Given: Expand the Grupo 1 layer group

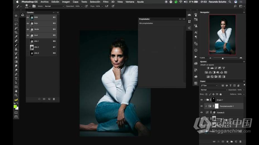Looking at the screenshot, I should coord(205,100).
